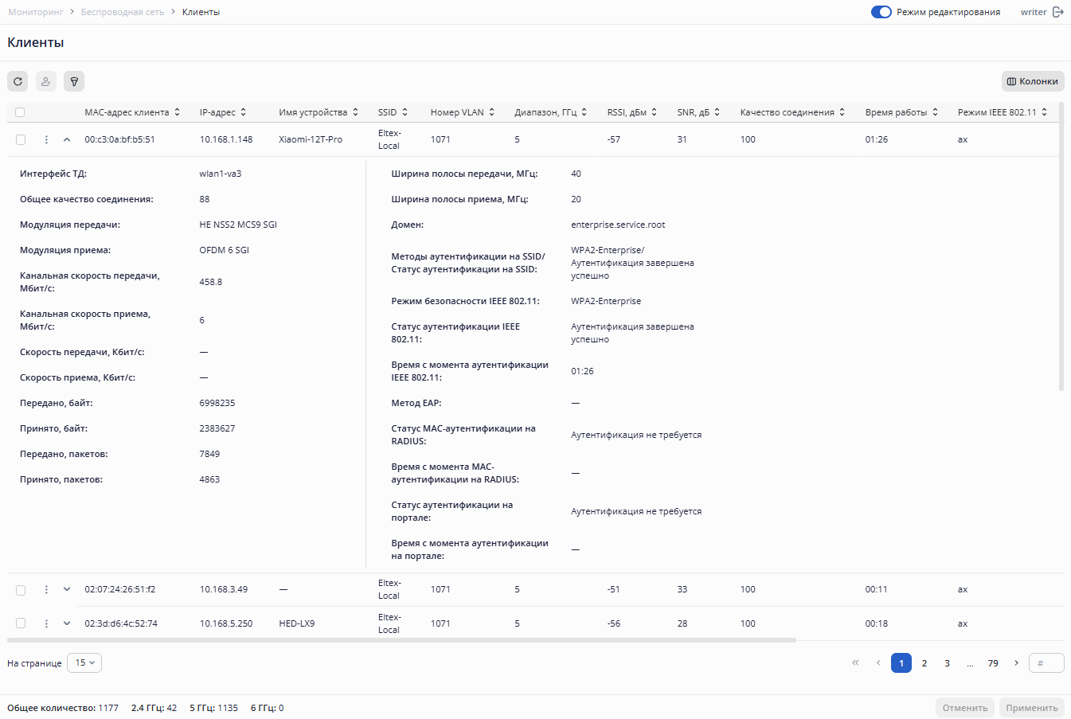
Task: Click IP address 10.168.1.148
Action: click(226, 139)
